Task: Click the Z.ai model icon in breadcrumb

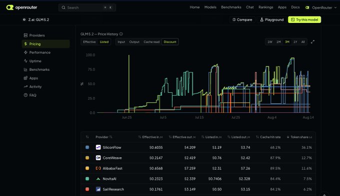Action: [24, 19]
